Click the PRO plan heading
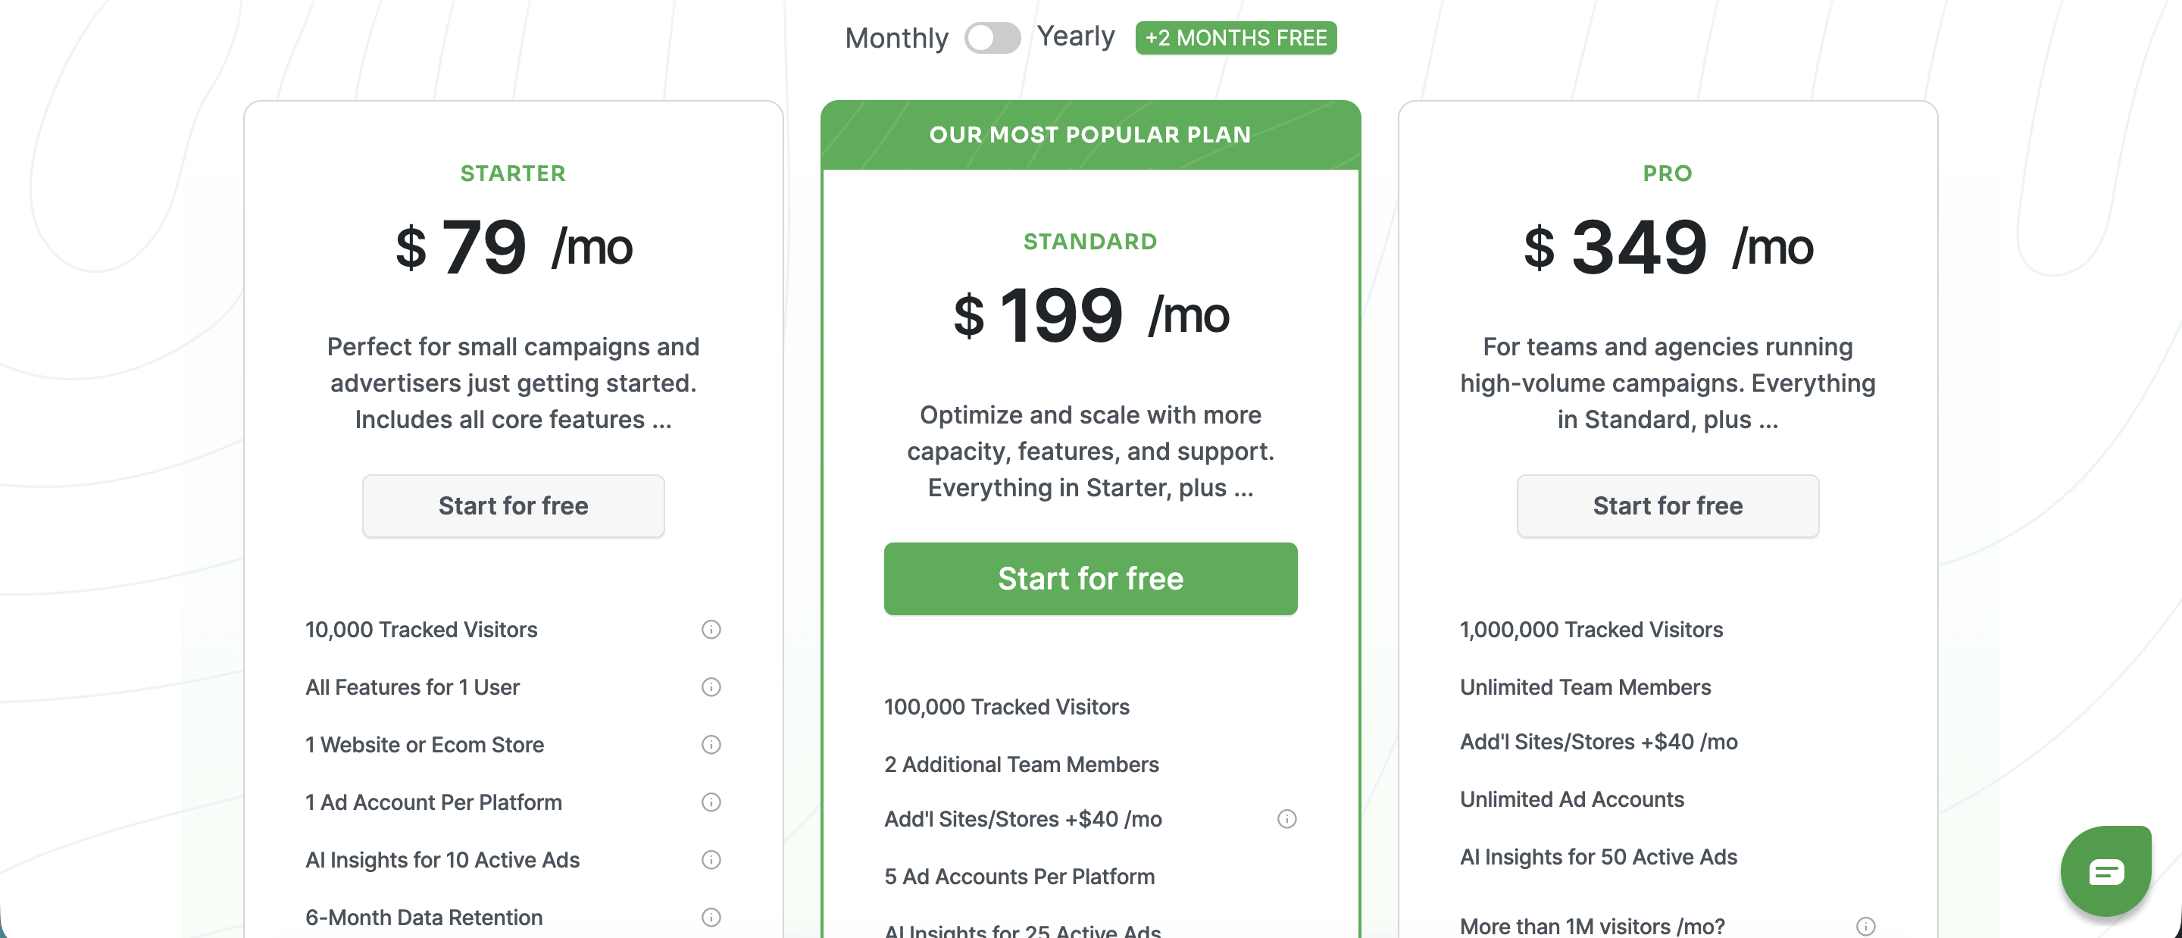 point(1667,173)
